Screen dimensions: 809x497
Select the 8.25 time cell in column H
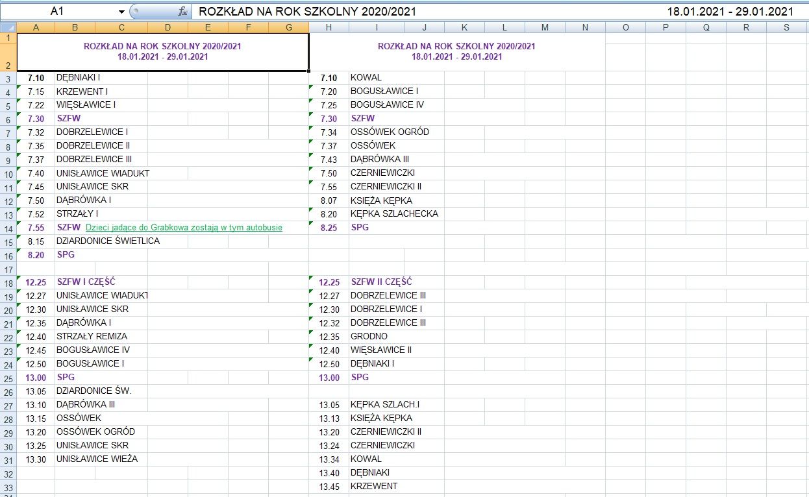pyautogui.click(x=329, y=228)
